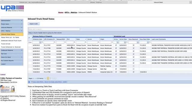Screen dimensions: 192x108
Task: Open Arrive filter dropdown
Action: pos(118,42)
